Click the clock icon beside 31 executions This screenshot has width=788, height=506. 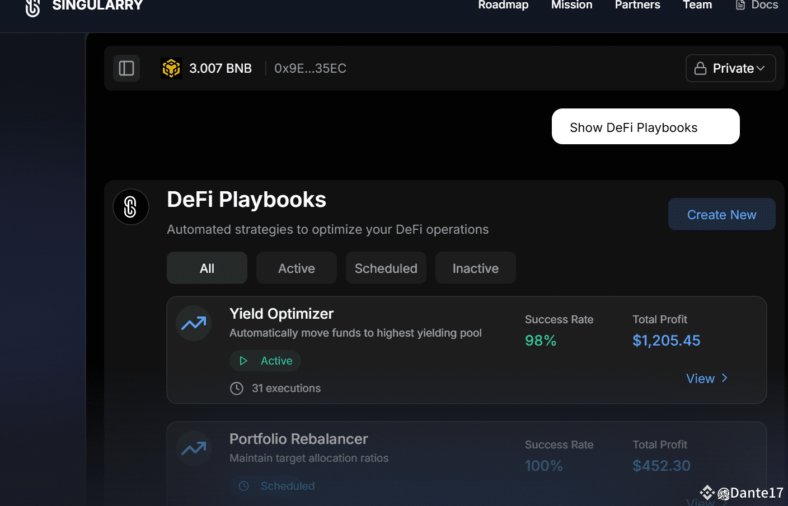click(x=237, y=388)
